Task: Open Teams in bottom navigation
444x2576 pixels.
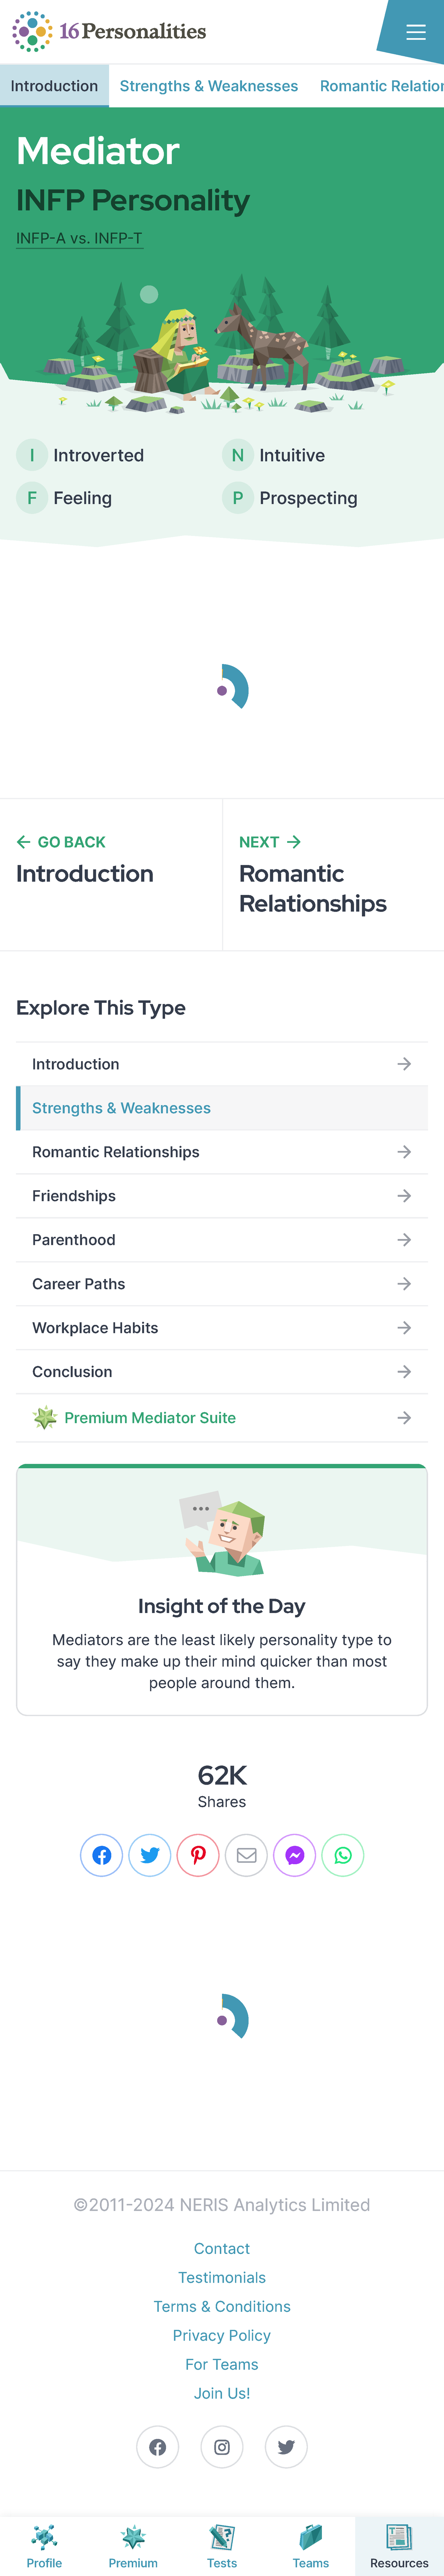Action: point(311,2545)
